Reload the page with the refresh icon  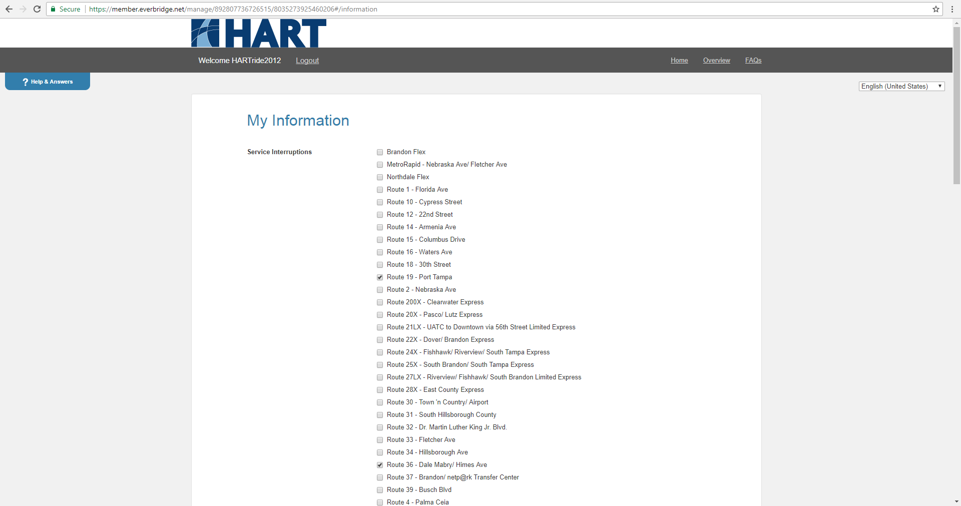(x=37, y=9)
